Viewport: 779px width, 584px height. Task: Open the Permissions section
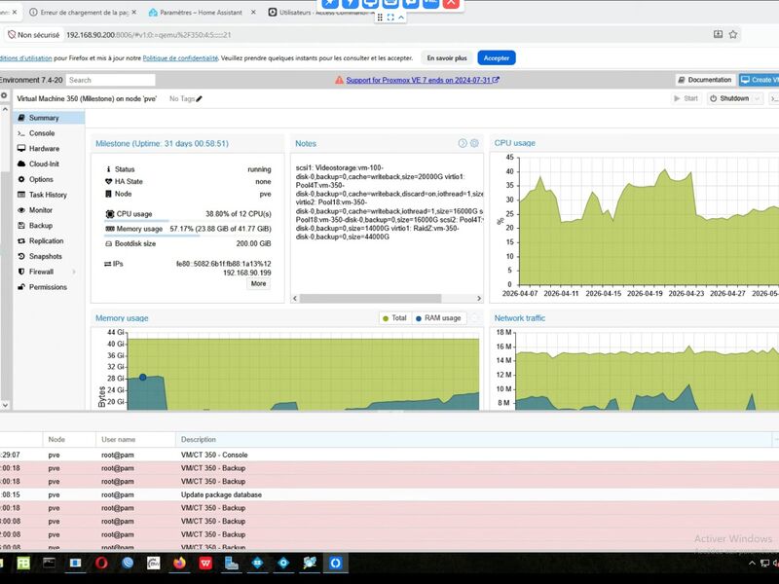[x=50, y=287]
